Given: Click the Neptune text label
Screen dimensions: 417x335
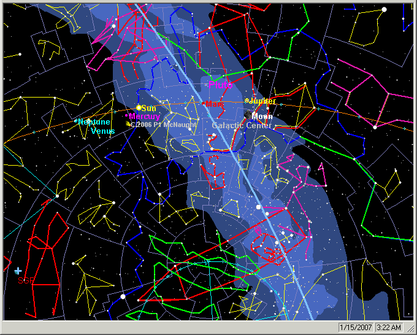Looking at the screenshot, I should coord(94,122).
